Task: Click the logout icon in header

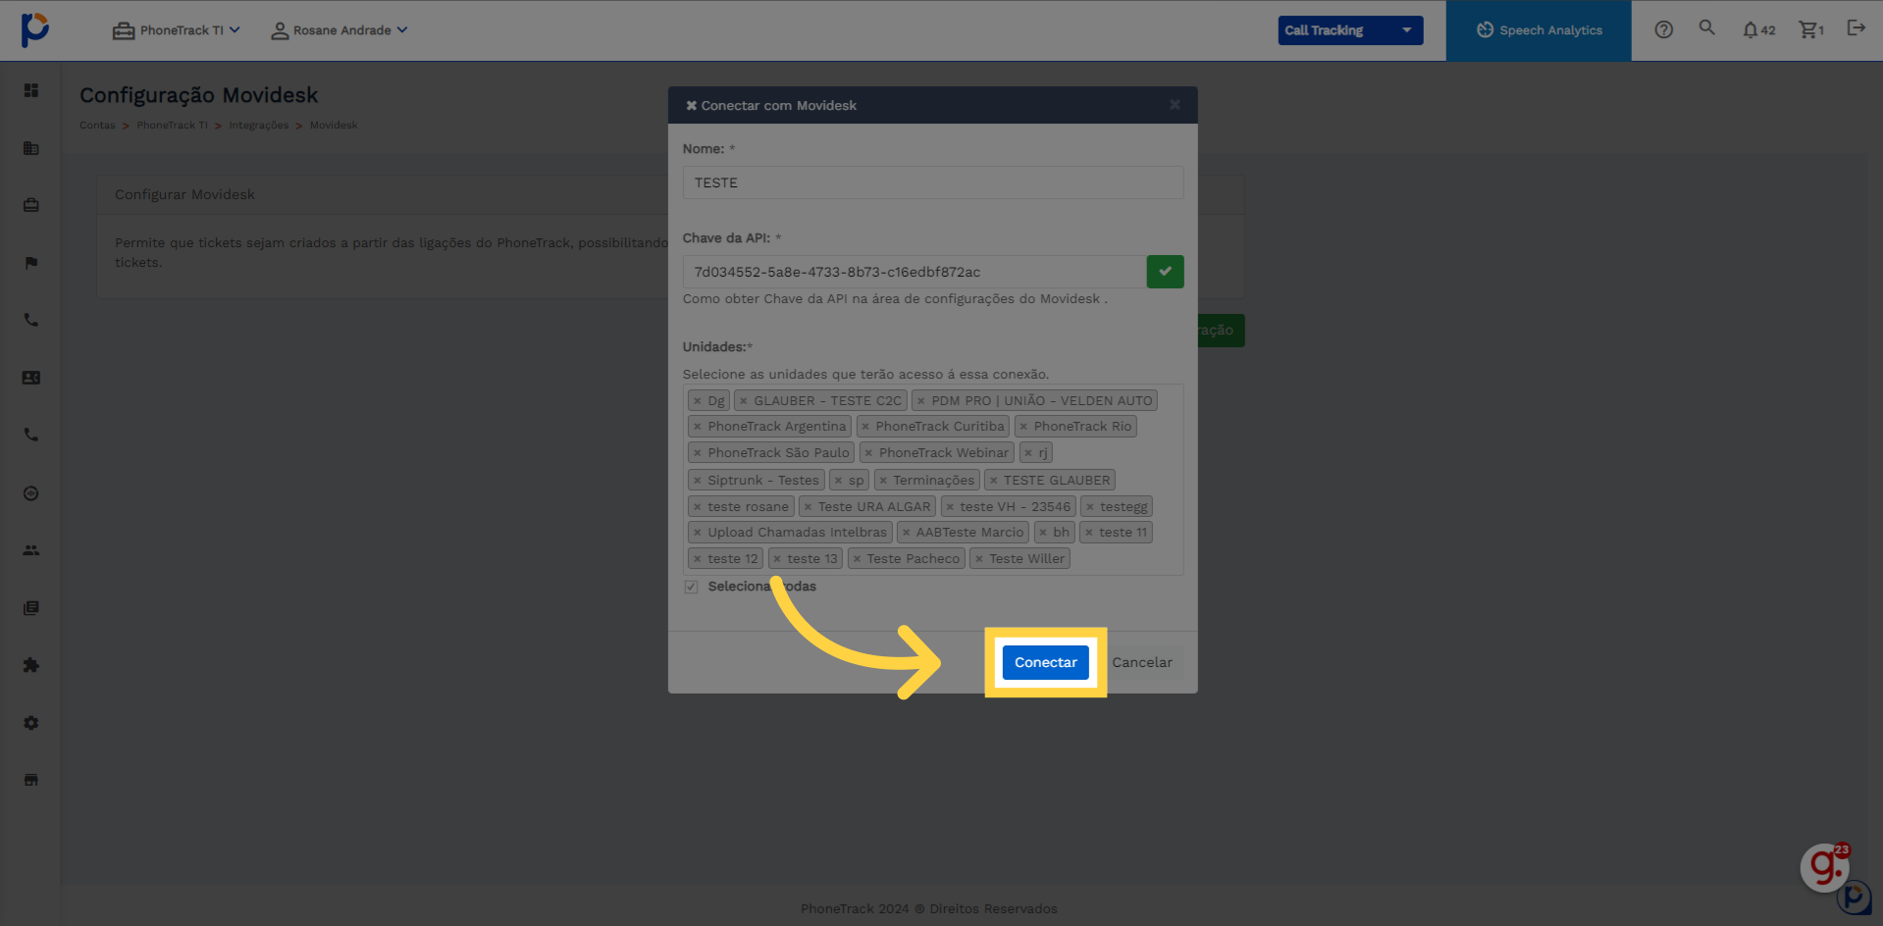Action: (x=1856, y=27)
